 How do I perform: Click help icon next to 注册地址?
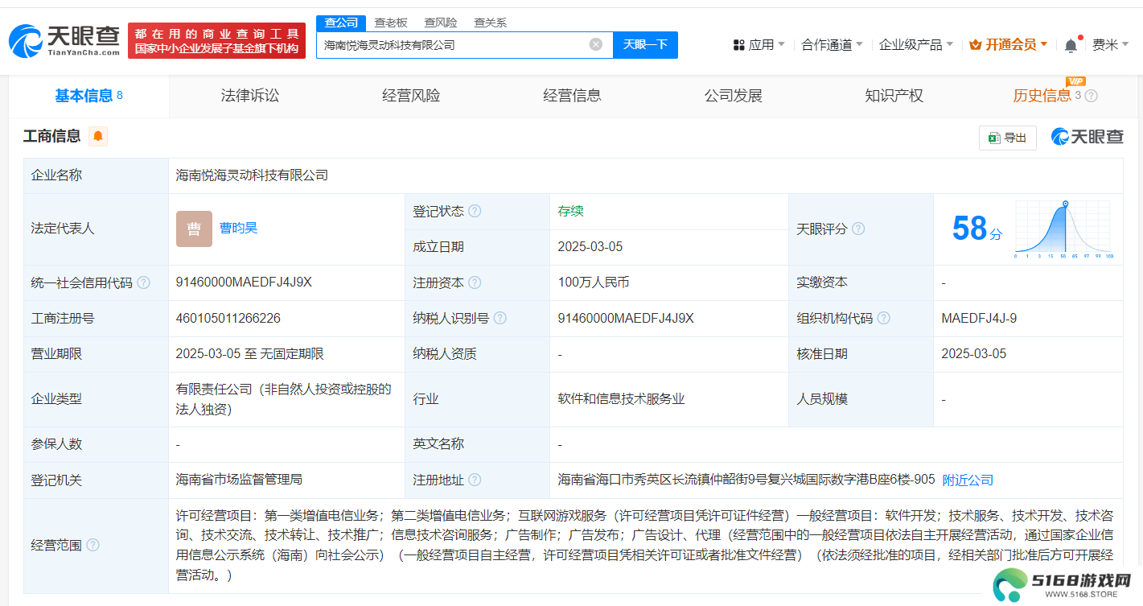click(x=475, y=480)
